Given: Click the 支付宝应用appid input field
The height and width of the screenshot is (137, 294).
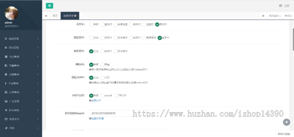Looking at the screenshot, I should point(128,113).
